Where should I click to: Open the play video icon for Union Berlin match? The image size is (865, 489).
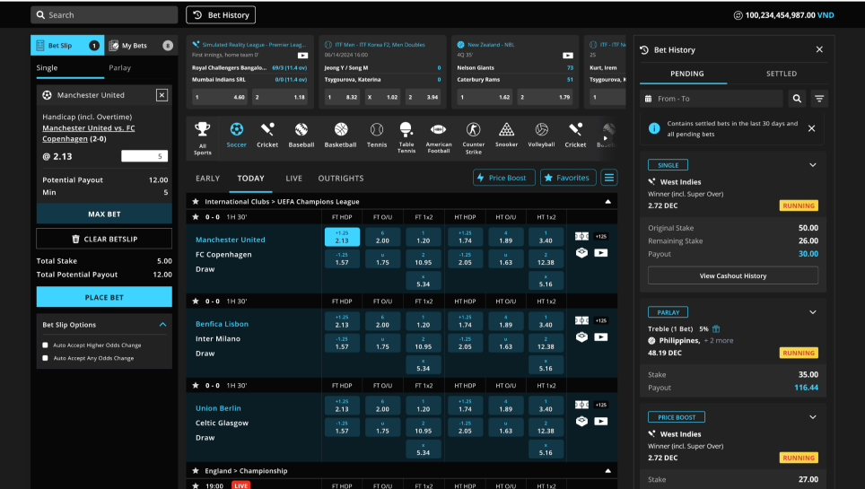coord(601,421)
